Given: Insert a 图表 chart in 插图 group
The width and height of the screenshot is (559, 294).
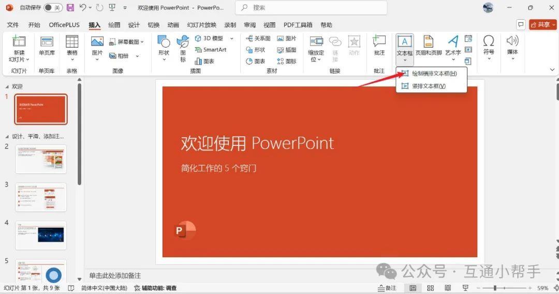Looking at the screenshot, I should (x=204, y=61).
